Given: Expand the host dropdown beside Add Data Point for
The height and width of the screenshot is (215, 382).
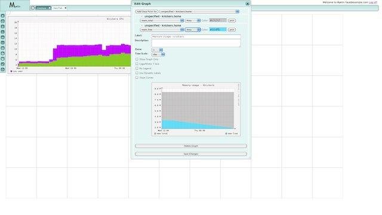Looking at the screenshot, I should click(x=199, y=11).
